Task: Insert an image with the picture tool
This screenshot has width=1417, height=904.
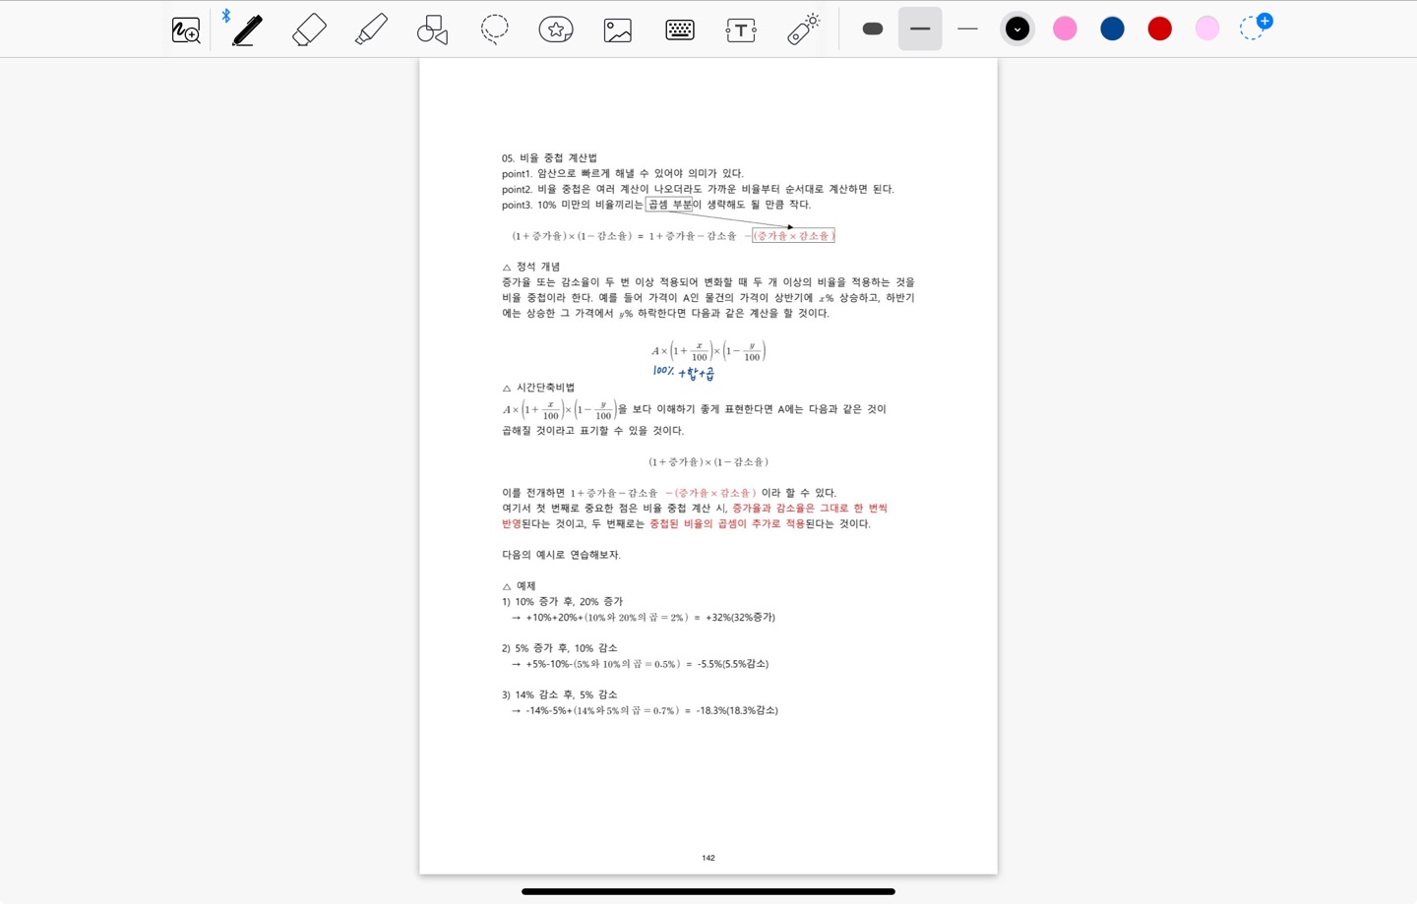Action: [618, 30]
